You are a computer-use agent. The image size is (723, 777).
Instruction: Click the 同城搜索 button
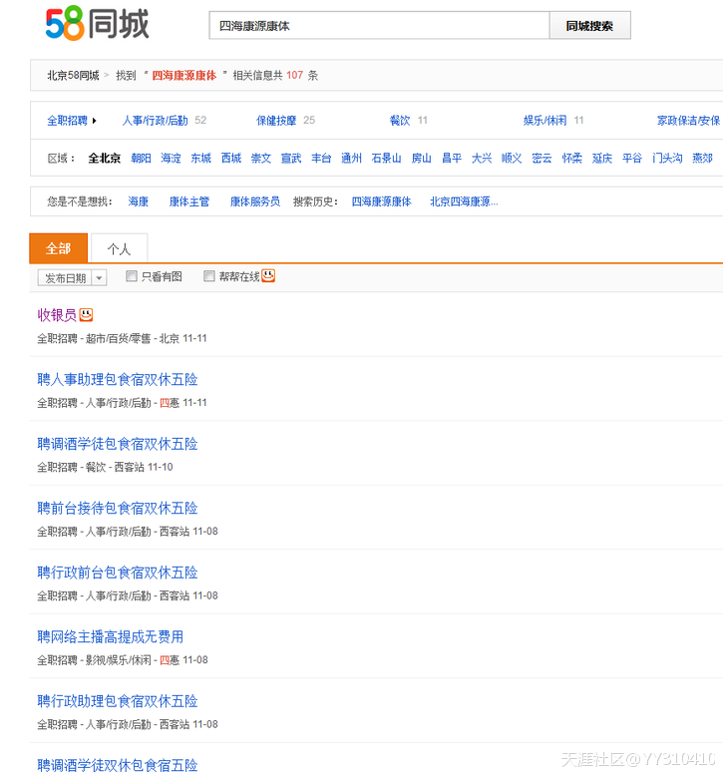[589, 25]
